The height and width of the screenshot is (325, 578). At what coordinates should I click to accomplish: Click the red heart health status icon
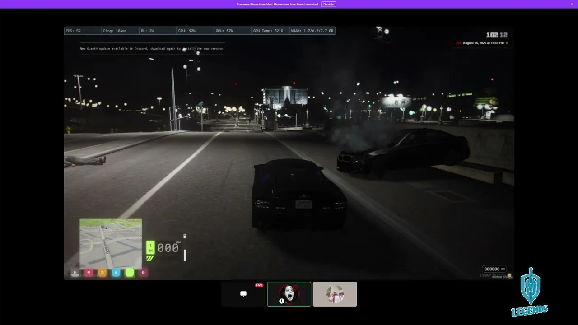click(89, 273)
